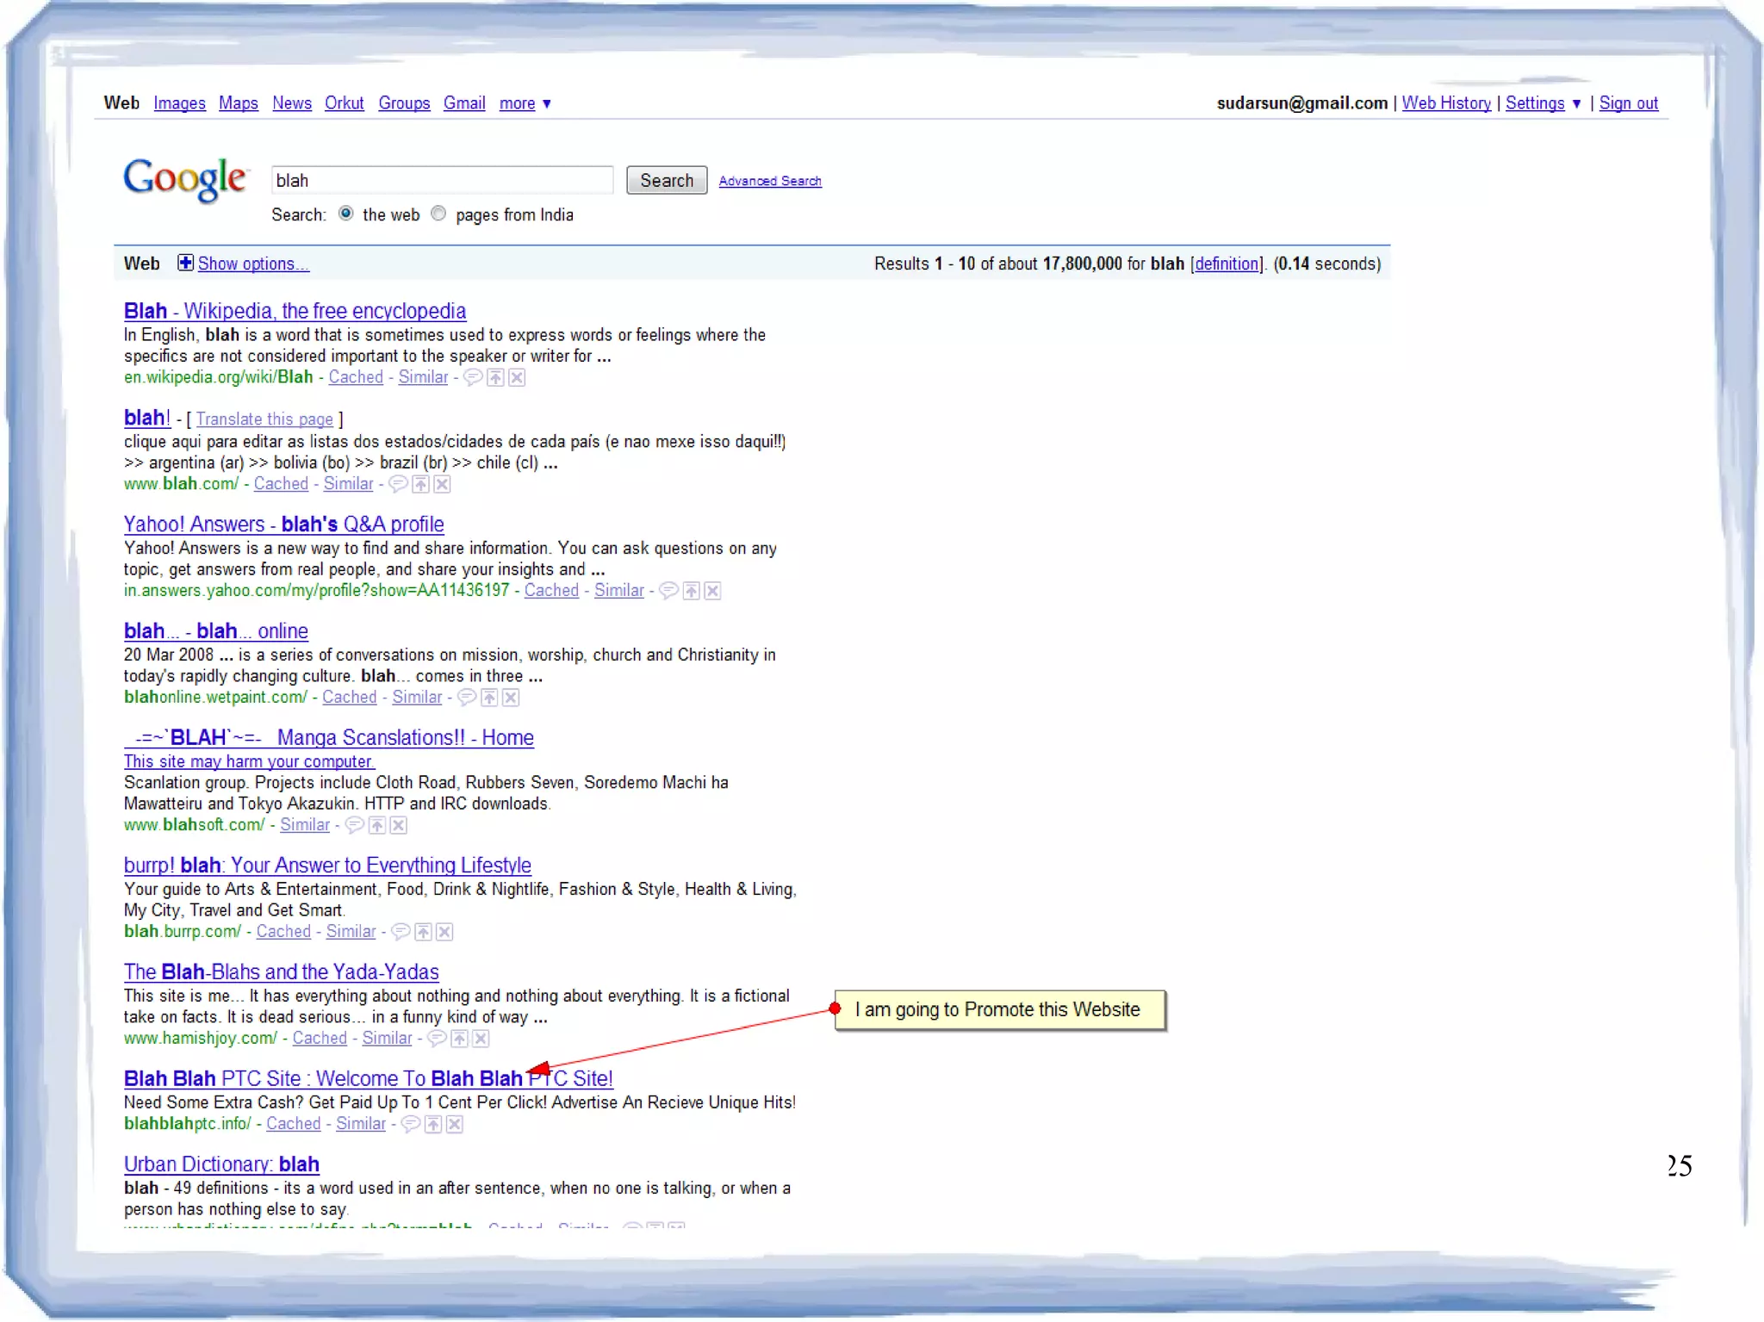Select the 'the web' search radio button
The height and width of the screenshot is (1322, 1764).
click(345, 214)
